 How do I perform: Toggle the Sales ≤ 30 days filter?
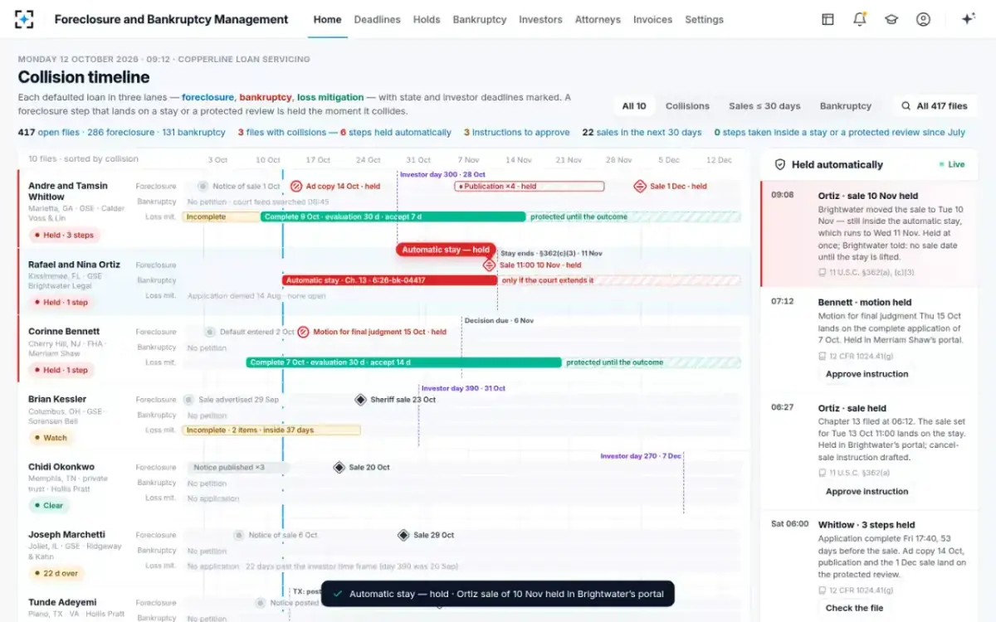click(764, 106)
